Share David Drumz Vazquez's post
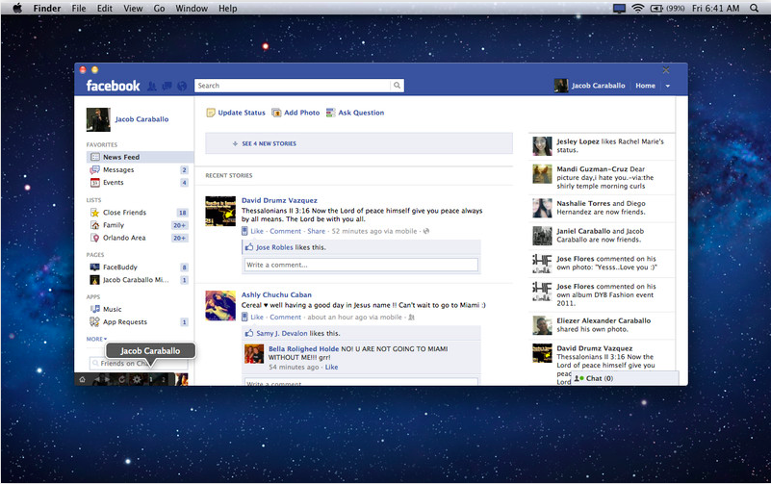Screen dimensions: 771x484 point(316,231)
